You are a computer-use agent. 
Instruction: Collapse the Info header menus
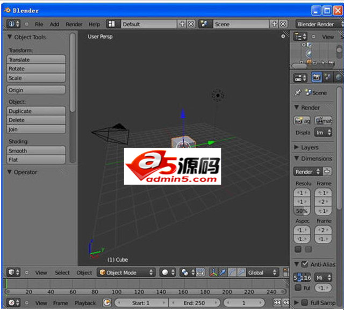point(27,24)
